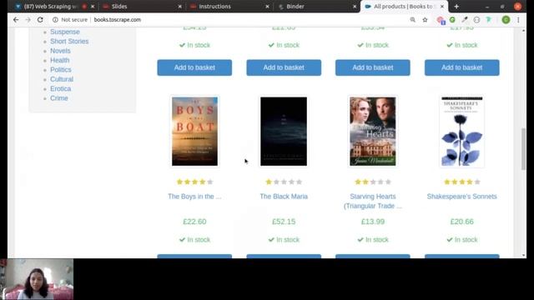The image size is (534, 300).
Task: Click the scrollbar down arrow
Action: (x=523, y=255)
